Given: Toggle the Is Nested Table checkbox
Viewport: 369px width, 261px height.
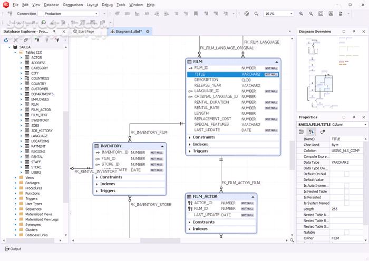Looking at the screenshot, I should pos(347,192).
